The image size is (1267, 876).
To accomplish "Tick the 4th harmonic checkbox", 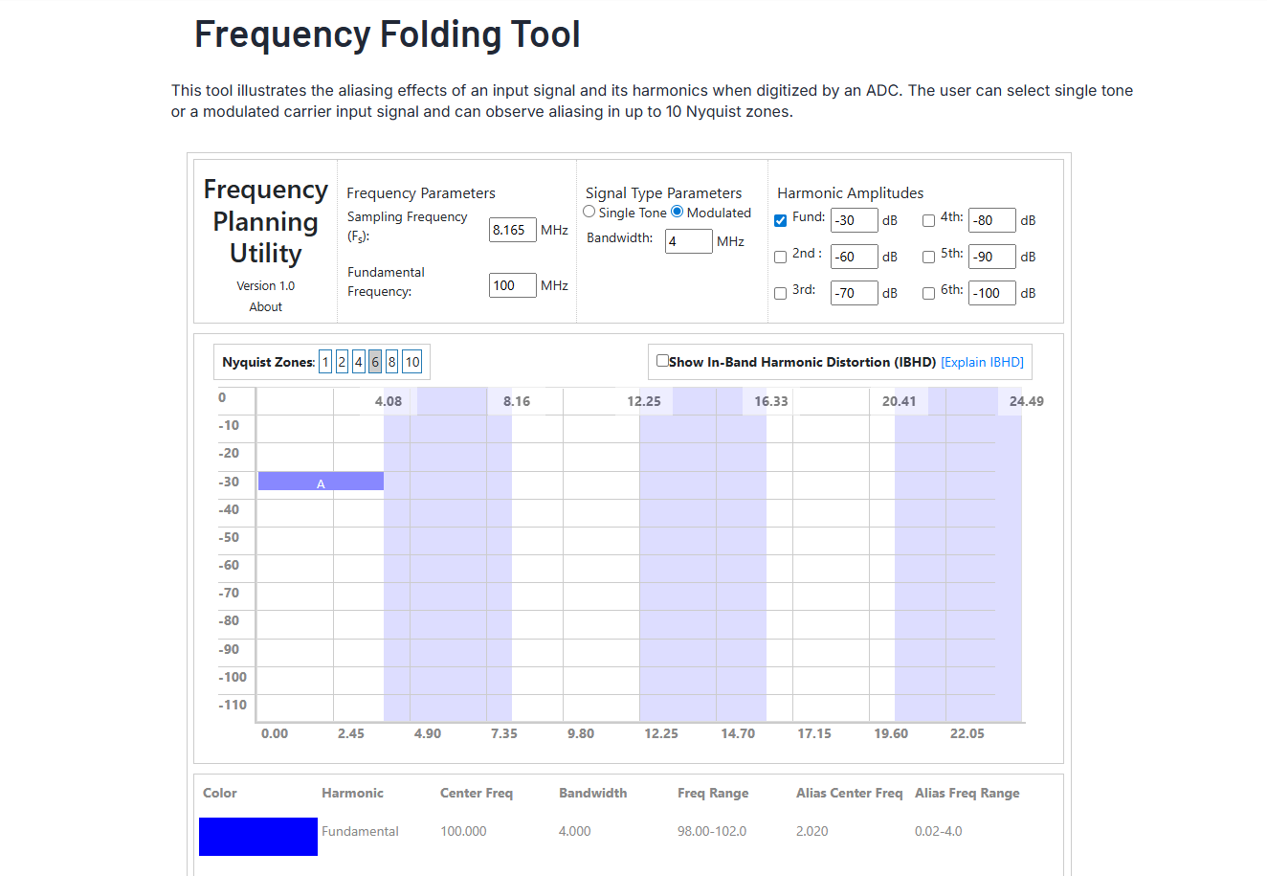I will pyautogui.click(x=928, y=220).
